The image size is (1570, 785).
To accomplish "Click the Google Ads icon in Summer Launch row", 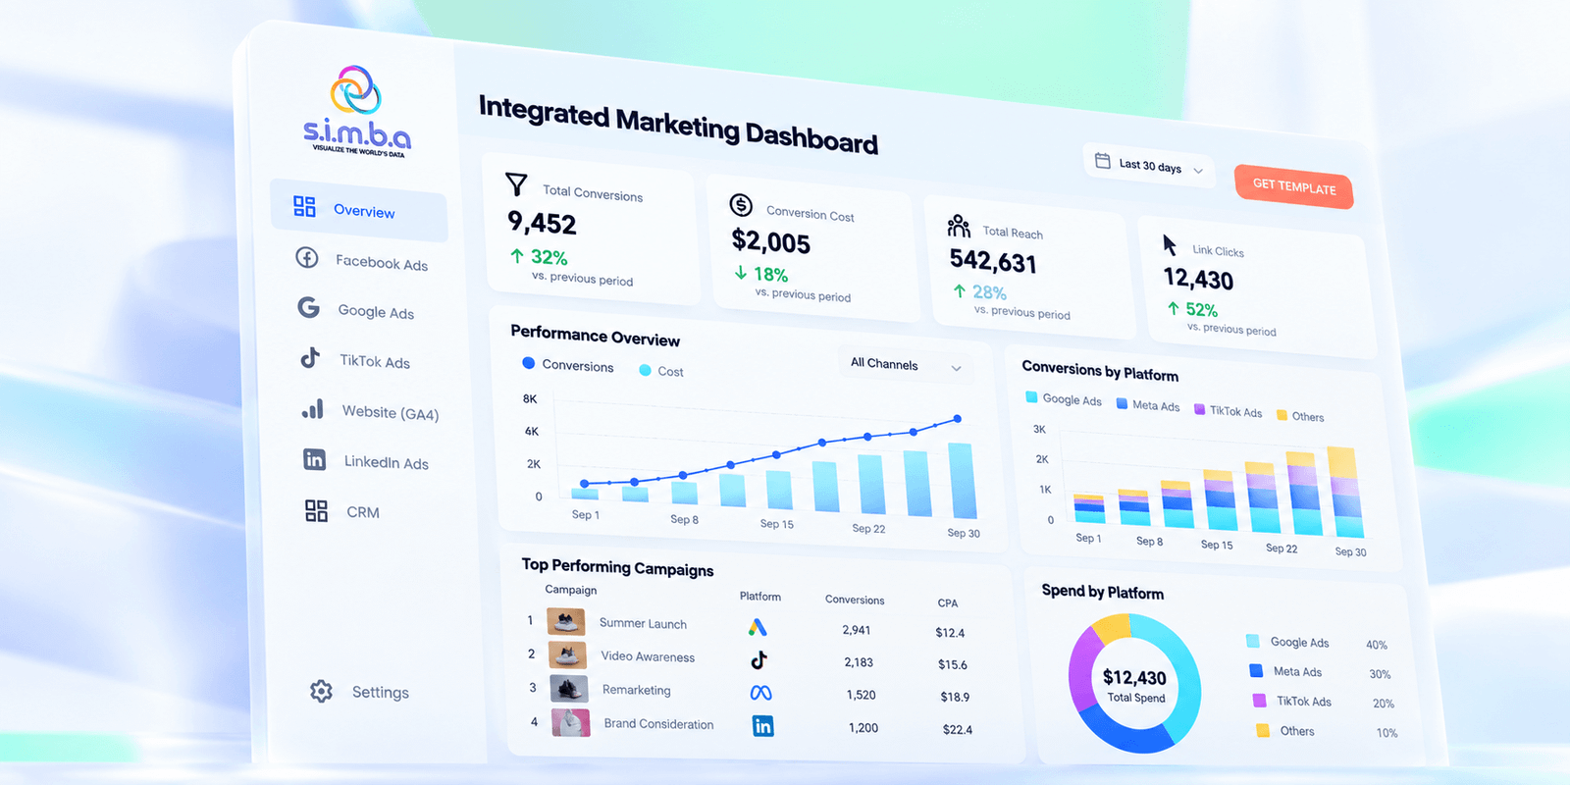I will click(757, 627).
